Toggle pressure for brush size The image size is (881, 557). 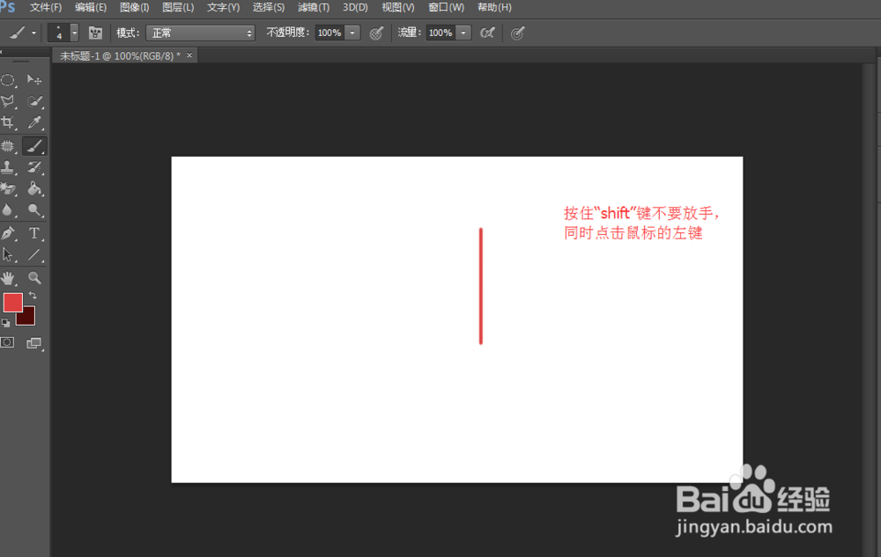click(x=517, y=33)
